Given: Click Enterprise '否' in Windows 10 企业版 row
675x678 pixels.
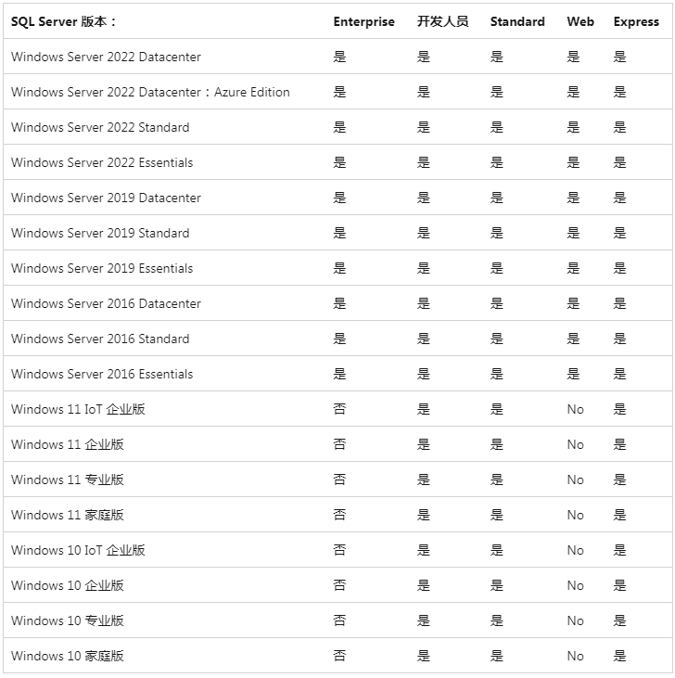Looking at the screenshot, I should (339, 585).
